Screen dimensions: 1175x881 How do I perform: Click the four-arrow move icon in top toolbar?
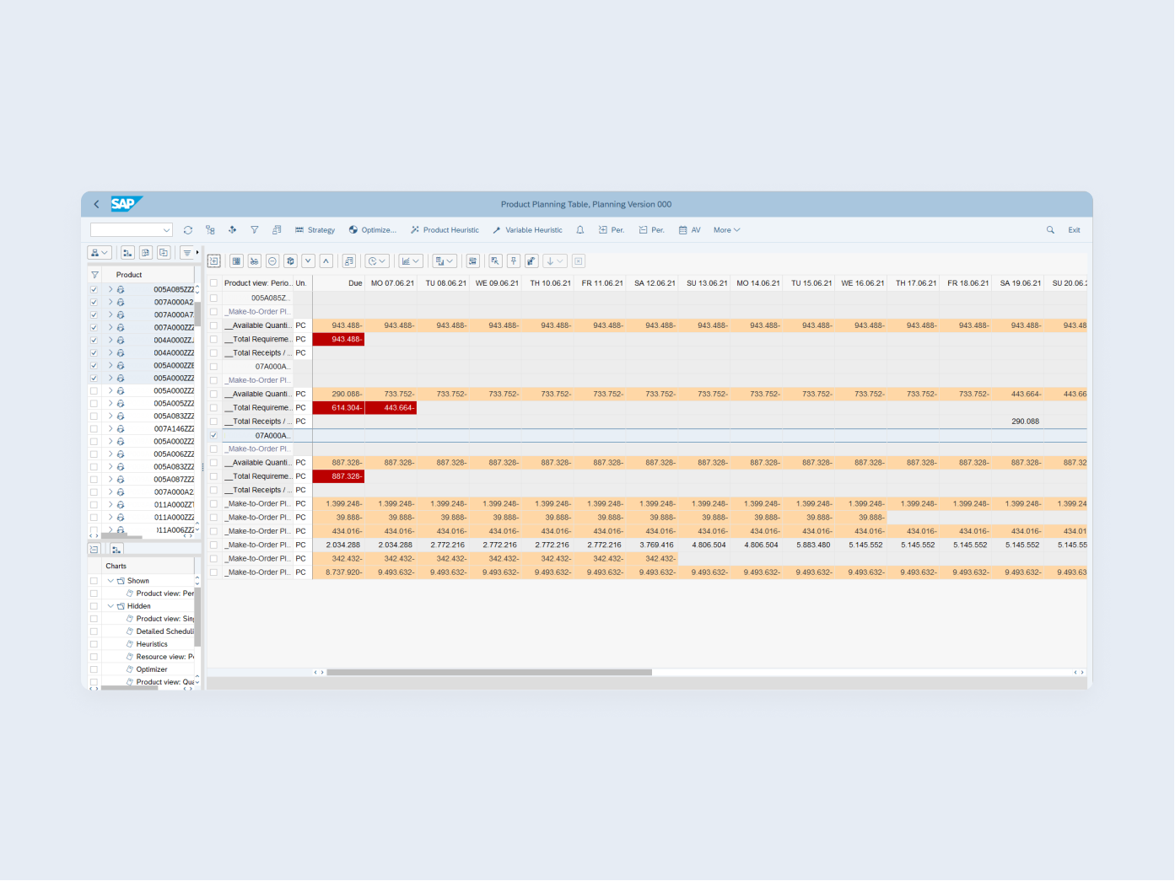point(232,230)
